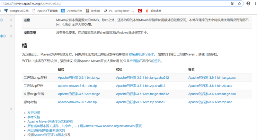Open the bin.zip.sha512 checksum link
The height and width of the screenshot is (140, 257).
pyautogui.click(x=141, y=86)
